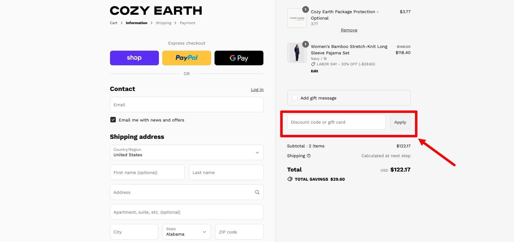Click the Total amount $122.17
The width and height of the screenshot is (514, 242).
point(400,170)
